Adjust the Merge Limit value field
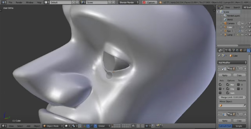The width and height of the screenshot is (251, 129). [232, 97]
